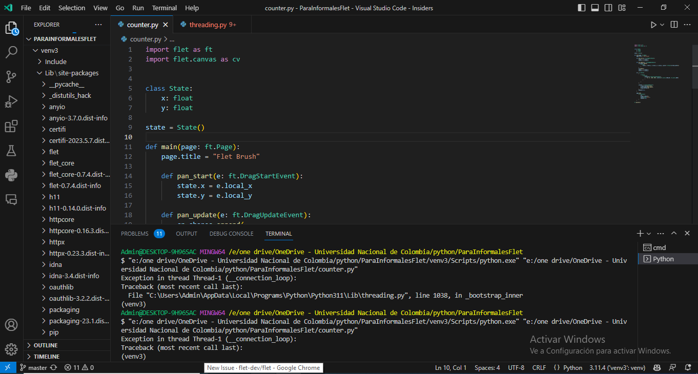Open the Run and Debug view

[x=11, y=101]
